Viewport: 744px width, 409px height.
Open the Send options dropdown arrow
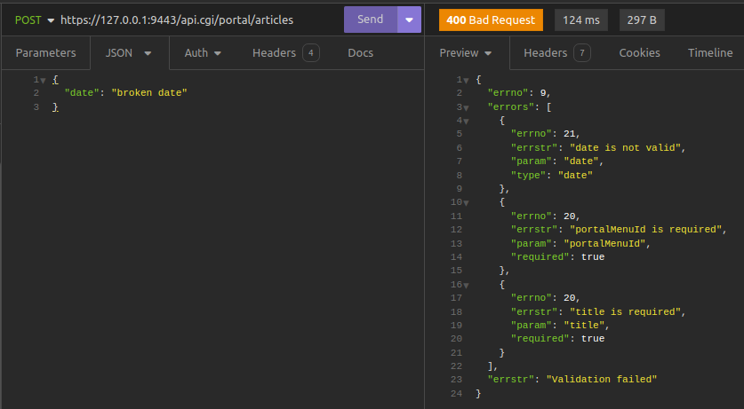coord(409,20)
